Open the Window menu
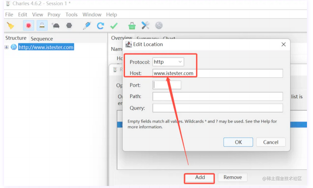The image size is (313, 188). [x=92, y=14]
